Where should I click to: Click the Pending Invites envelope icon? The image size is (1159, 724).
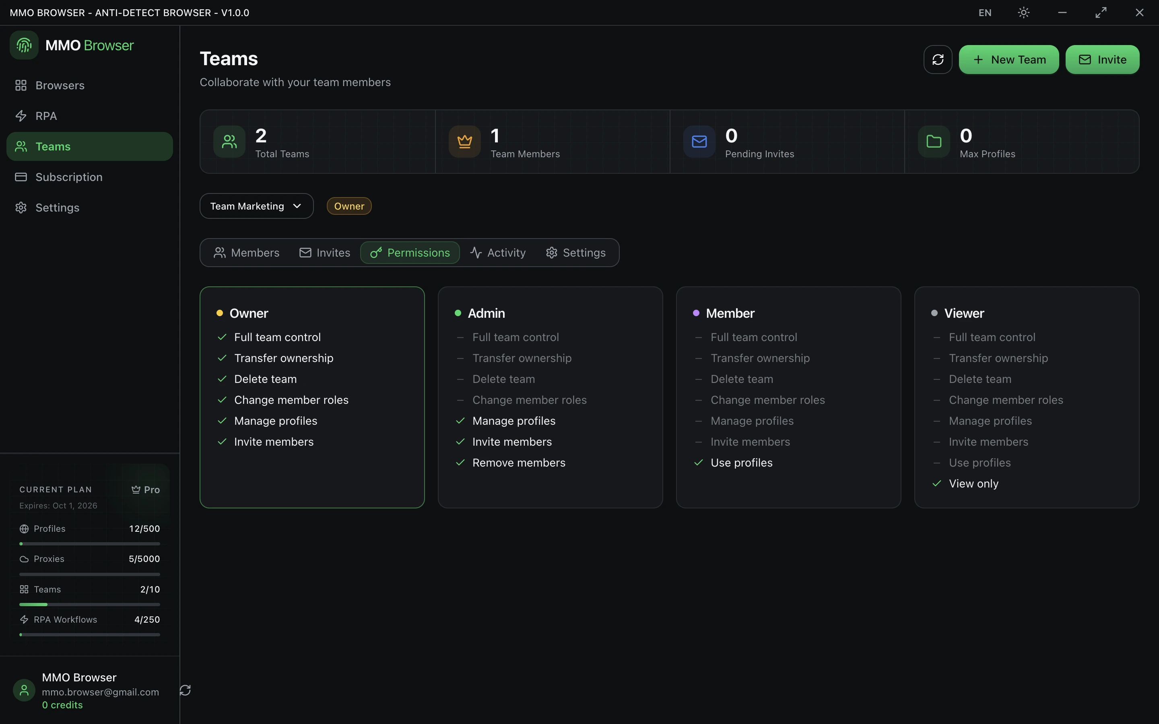pos(699,142)
